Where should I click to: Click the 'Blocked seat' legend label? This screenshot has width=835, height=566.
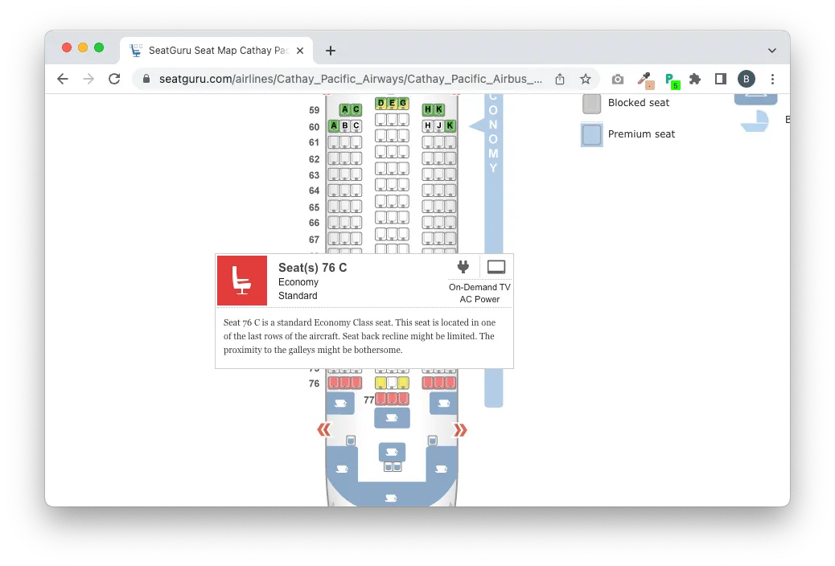point(639,103)
